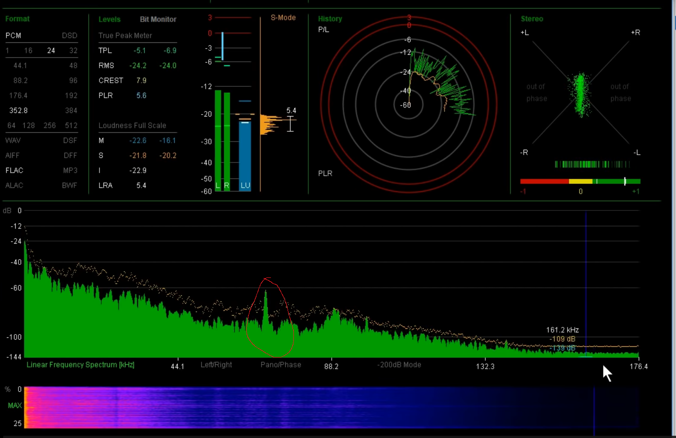Click the green stereo goniometer cloud
The image size is (676, 438).
tap(581, 94)
